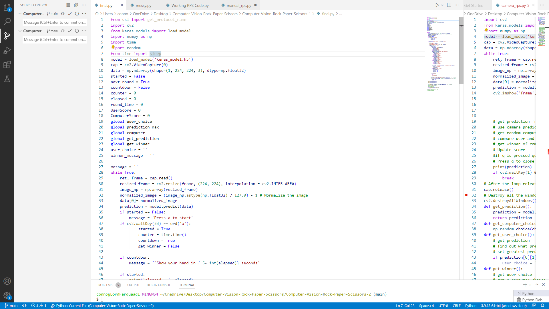
Task: Open the Accounts menu icon
Action: click(x=7, y=281)
